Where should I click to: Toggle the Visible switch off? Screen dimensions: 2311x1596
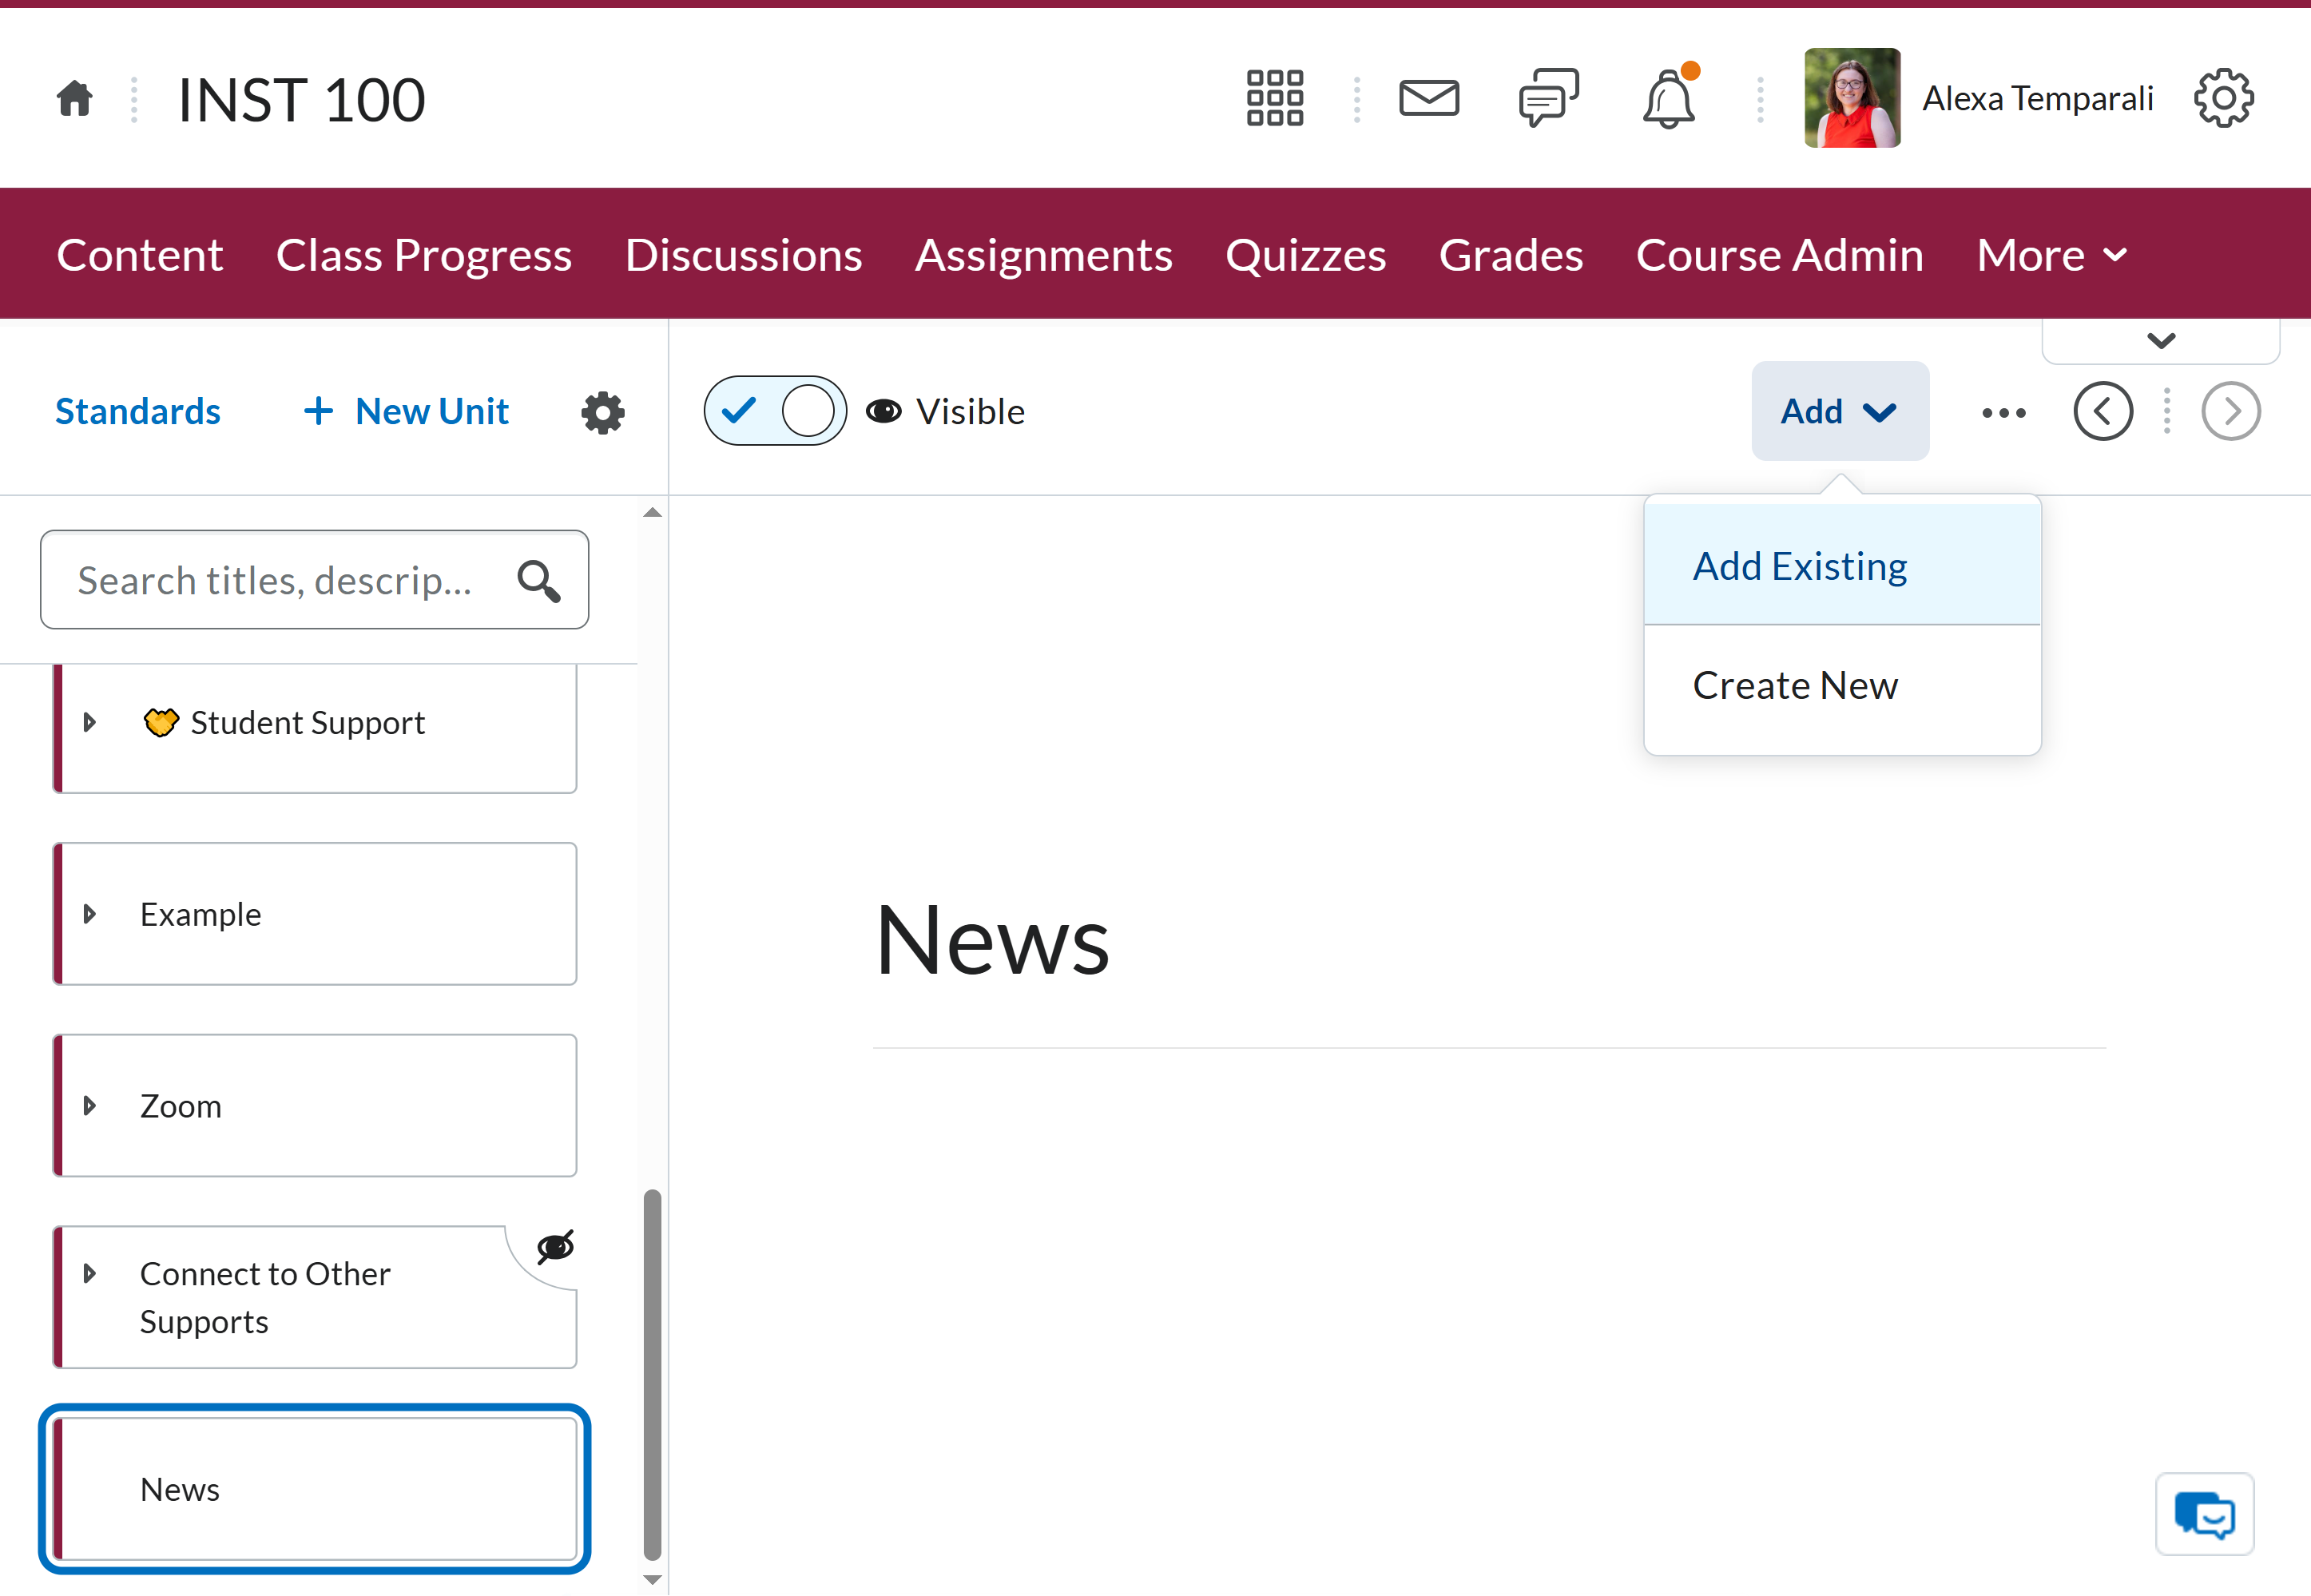tap(775, 411)
